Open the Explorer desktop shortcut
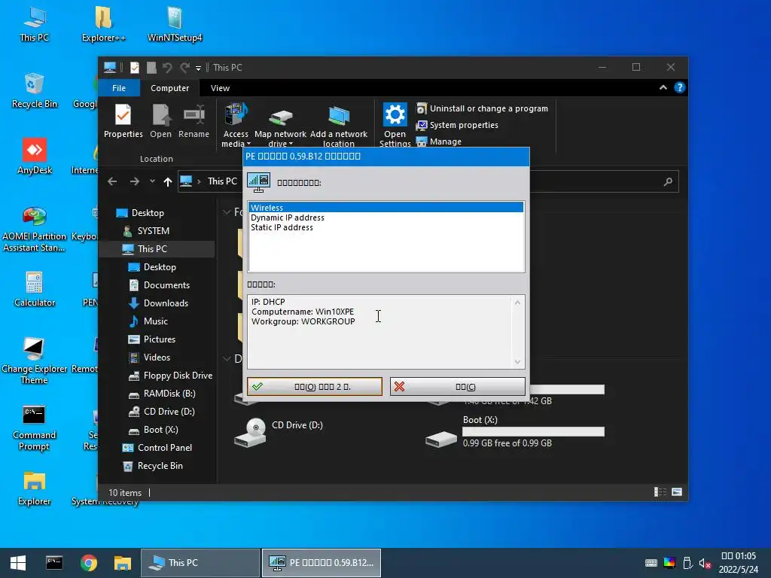The width and height of the screenshot is (771, 578). 35,488
